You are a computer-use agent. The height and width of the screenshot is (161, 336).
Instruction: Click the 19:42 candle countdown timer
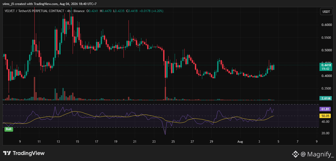(325, 69)
